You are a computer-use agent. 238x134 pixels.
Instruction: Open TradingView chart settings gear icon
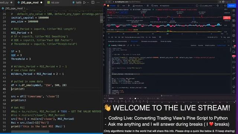point(218,6)
